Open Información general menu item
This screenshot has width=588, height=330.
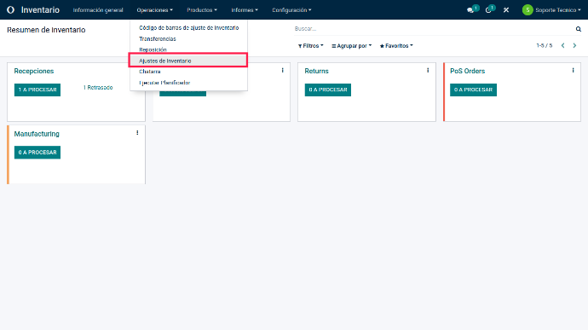(x=98, y=10)
